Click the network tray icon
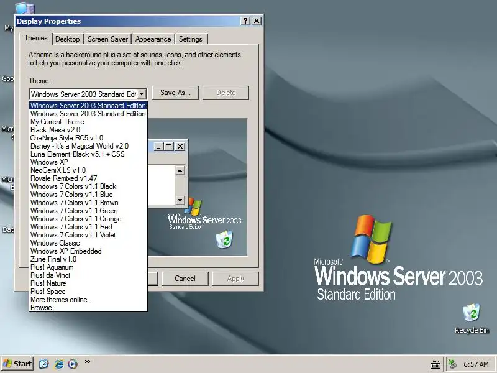The image size is (497, 373). coord(452,364)
